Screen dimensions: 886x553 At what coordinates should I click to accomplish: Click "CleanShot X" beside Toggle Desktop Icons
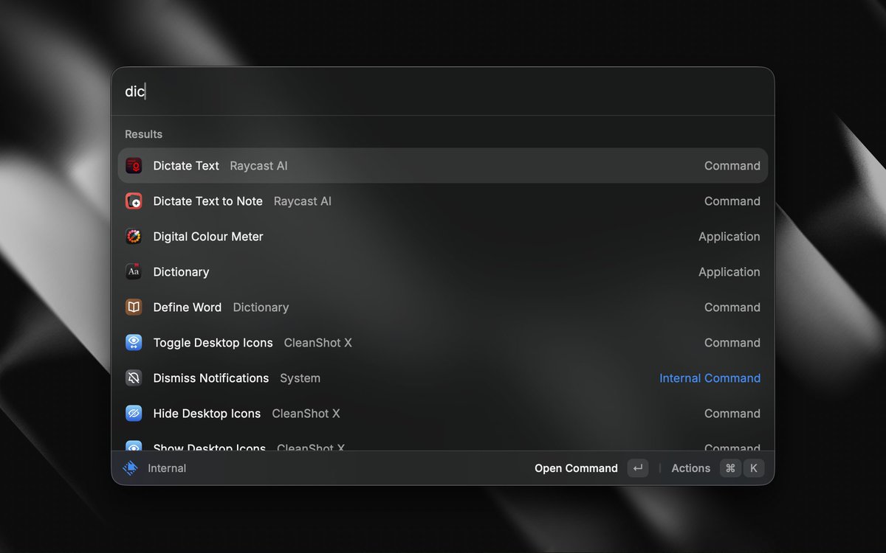tap(318, 343)
